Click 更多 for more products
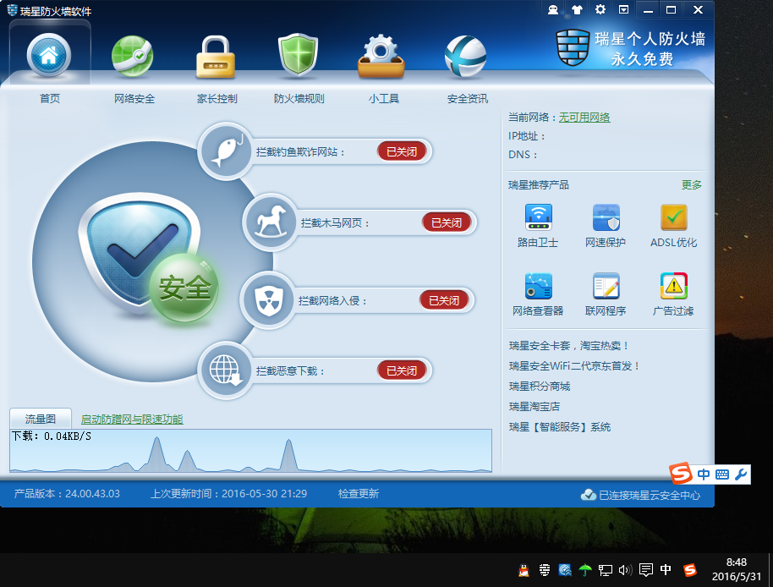Image resolution: width=773 pixels, height=587 pixels. point(691,185)
